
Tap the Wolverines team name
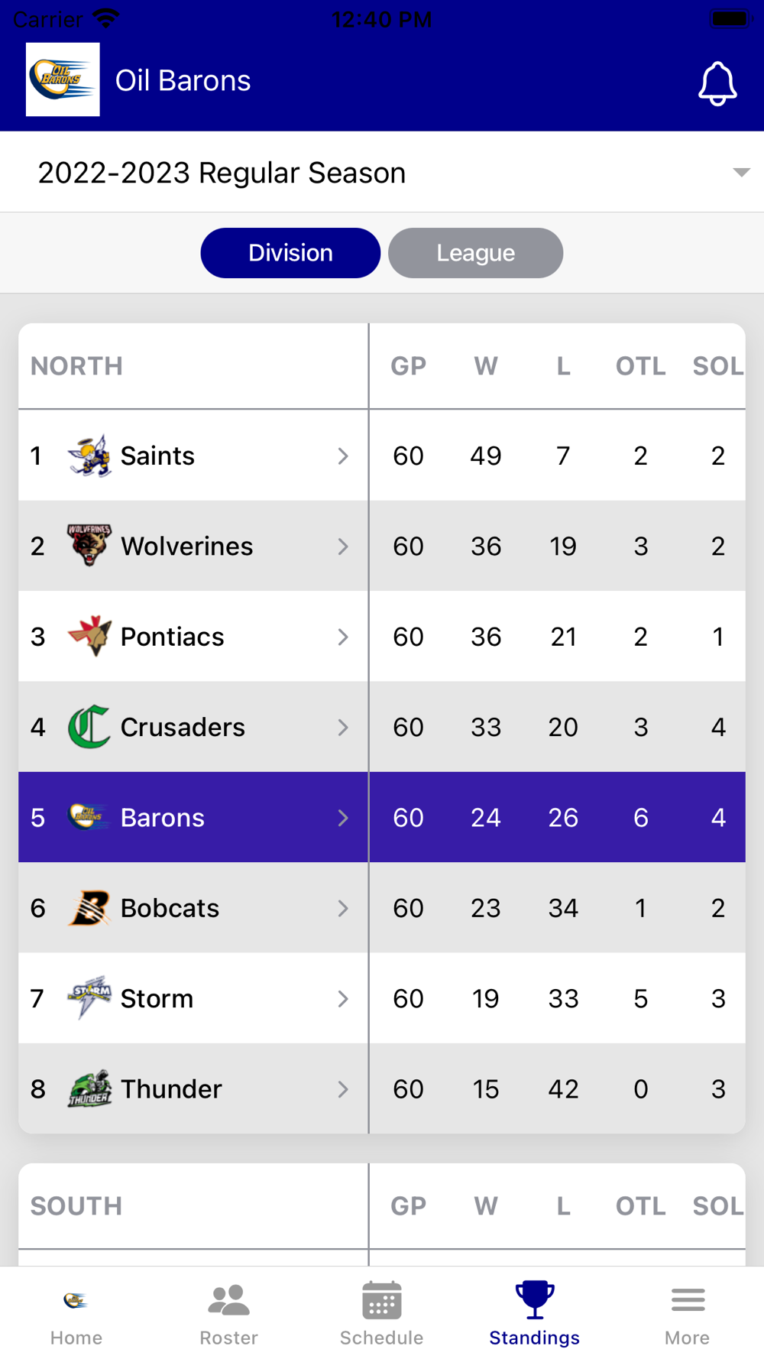(186, 546)
